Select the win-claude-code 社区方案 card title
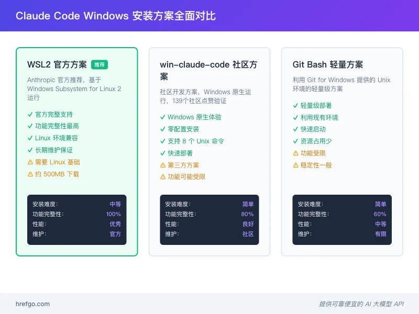The width and height of the screenshot is (419, 314). 208,71
